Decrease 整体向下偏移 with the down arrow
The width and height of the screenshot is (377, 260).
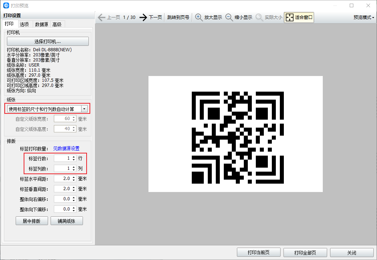point(74,211)
